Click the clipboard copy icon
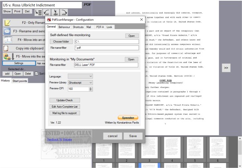The image size is (242, 168). 6,48
